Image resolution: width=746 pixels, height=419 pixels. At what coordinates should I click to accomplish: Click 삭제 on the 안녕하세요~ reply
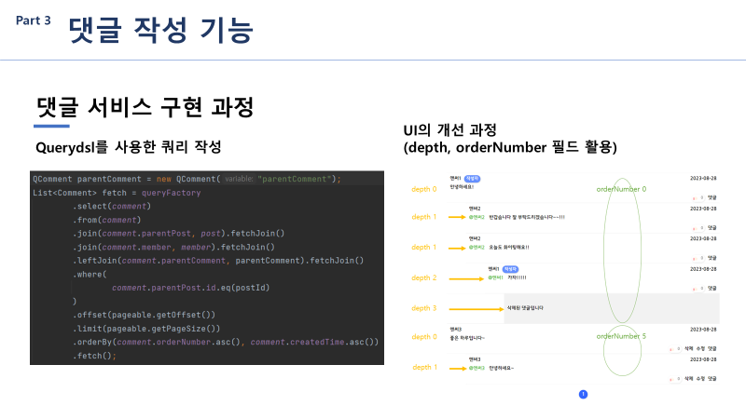688,379
